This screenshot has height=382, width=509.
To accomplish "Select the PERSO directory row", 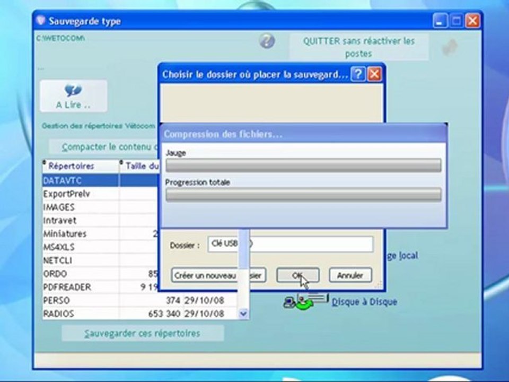I will (139, 300).
